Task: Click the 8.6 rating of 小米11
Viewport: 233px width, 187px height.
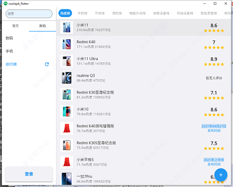Action: [x=214, y=25]
